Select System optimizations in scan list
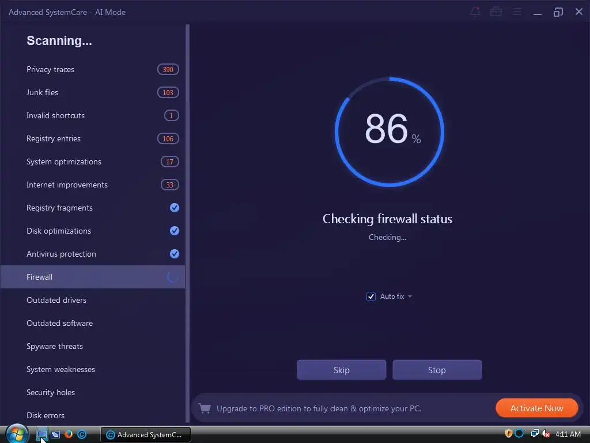The height and width of the screenshot is (443, 590). point(93,162)
